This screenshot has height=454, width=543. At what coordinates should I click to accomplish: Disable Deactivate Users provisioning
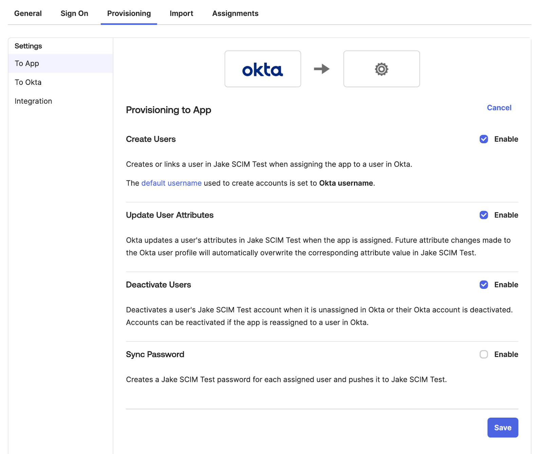point(484,285)
